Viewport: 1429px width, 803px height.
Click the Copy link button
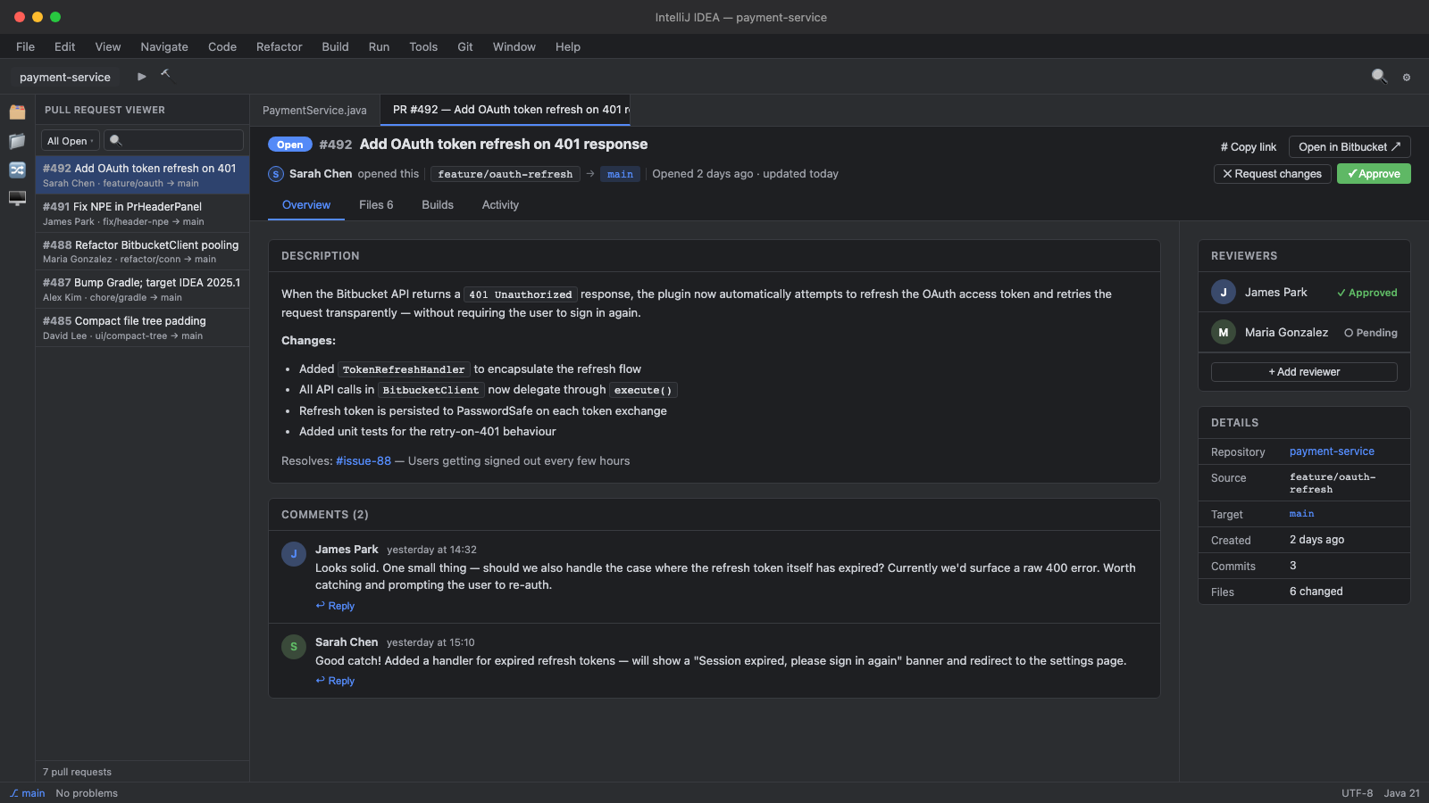tap(1249, 147)
